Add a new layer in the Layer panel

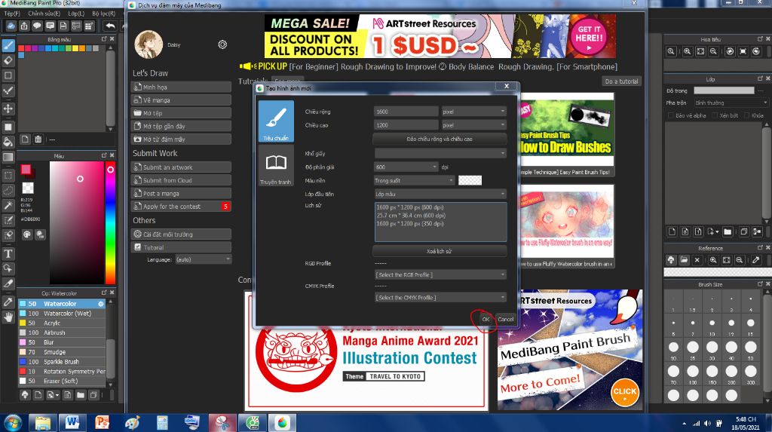click(x=672, y=231)
